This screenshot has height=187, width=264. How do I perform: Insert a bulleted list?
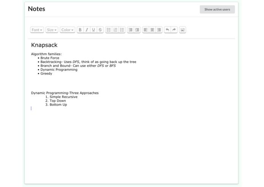(x=109, y=30)
